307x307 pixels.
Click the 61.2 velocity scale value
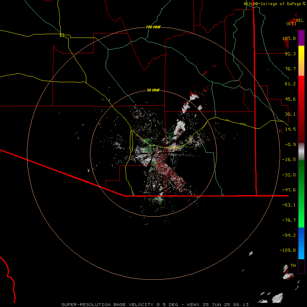click(290, 84)
